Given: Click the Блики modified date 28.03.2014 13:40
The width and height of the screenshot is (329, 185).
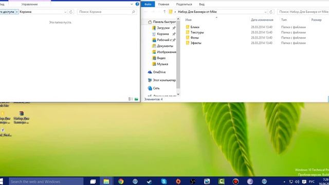Looking at the screenshot, I should [x=262, y=27].
